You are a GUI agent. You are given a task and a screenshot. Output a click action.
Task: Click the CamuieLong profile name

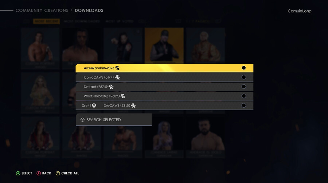(299, 11)
